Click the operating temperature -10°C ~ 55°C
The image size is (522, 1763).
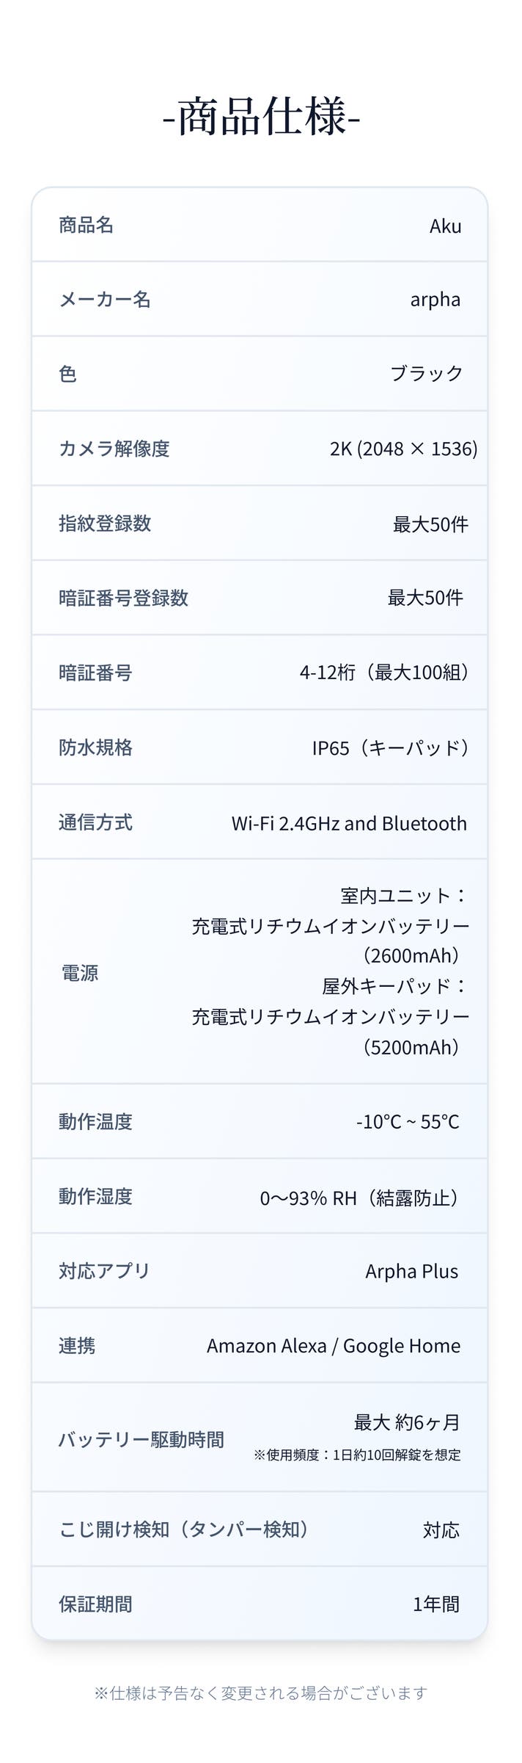408,1122
